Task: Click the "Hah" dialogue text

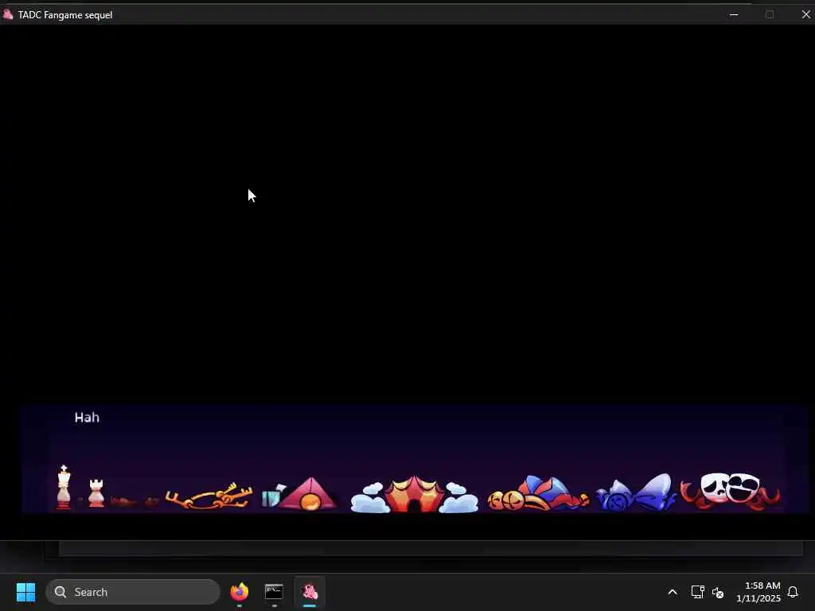Action: (87, 417)
